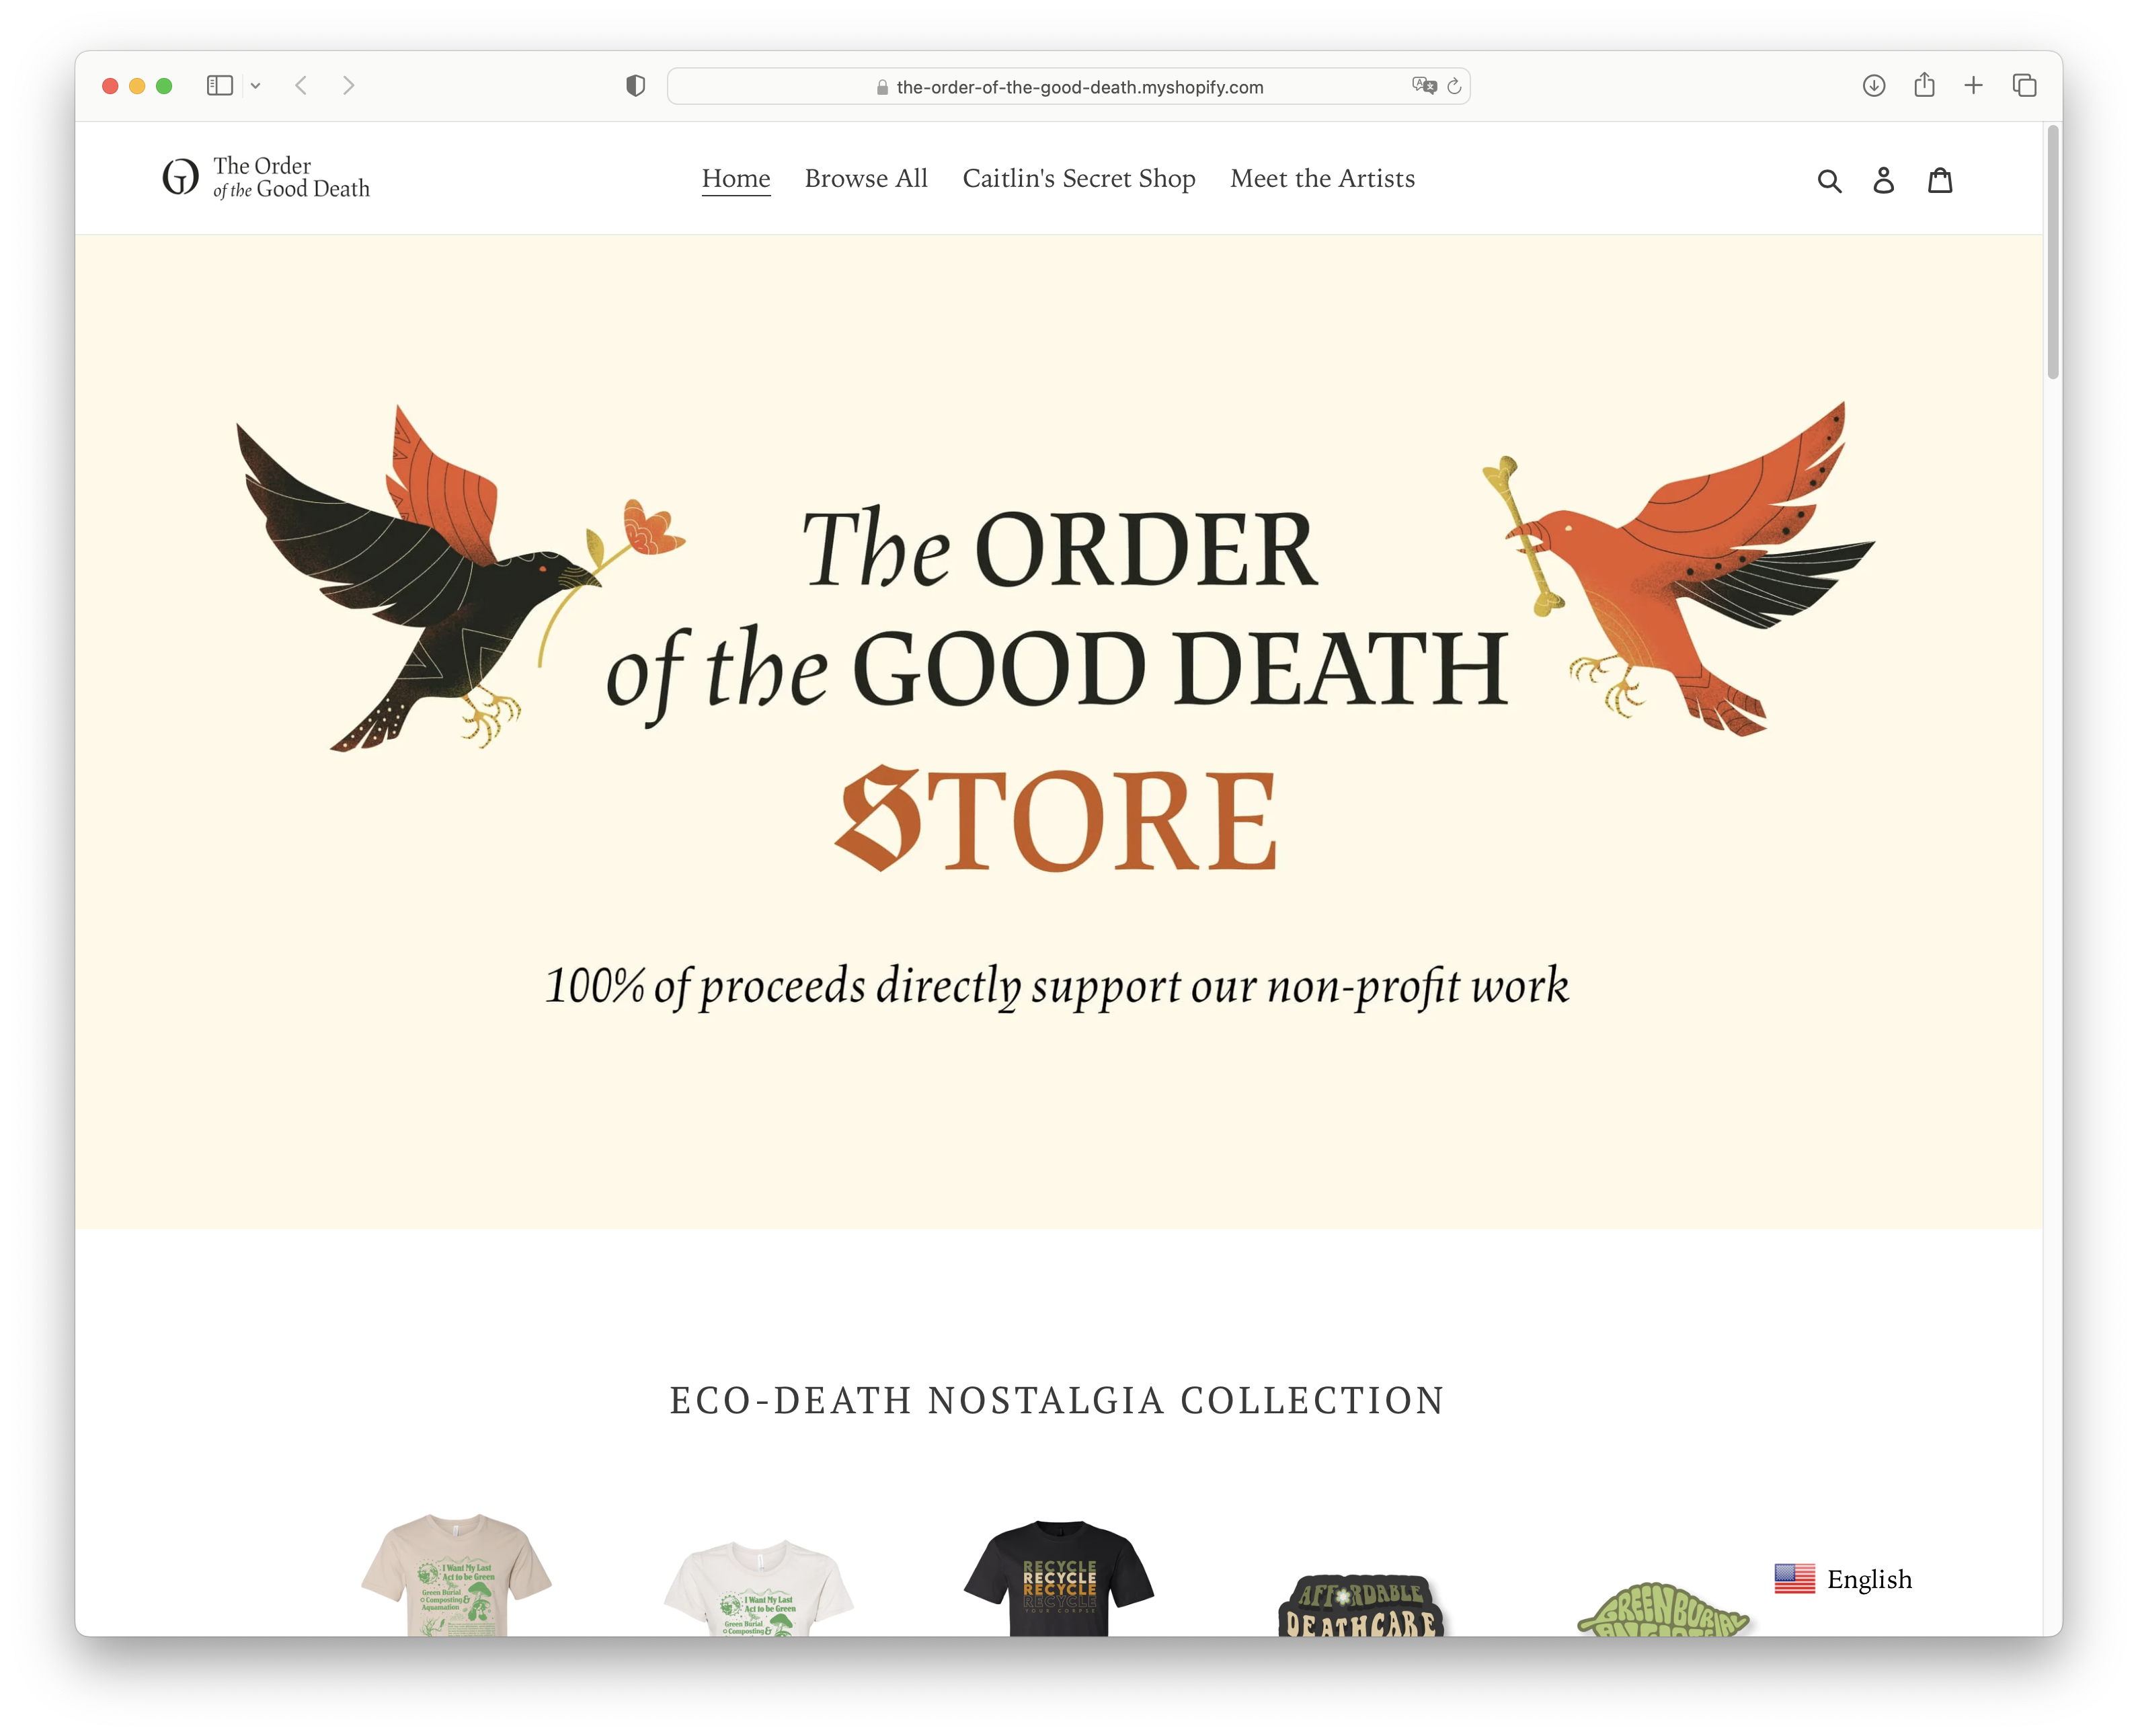The height and width of the screenshot is (1736, 2138).
Task: Click the translate page icon
Action: pos(1423,86)
